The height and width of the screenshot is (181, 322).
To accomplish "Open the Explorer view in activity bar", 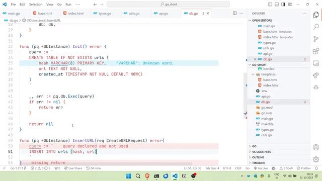I will pyautogui.click(x=316, y=15).
